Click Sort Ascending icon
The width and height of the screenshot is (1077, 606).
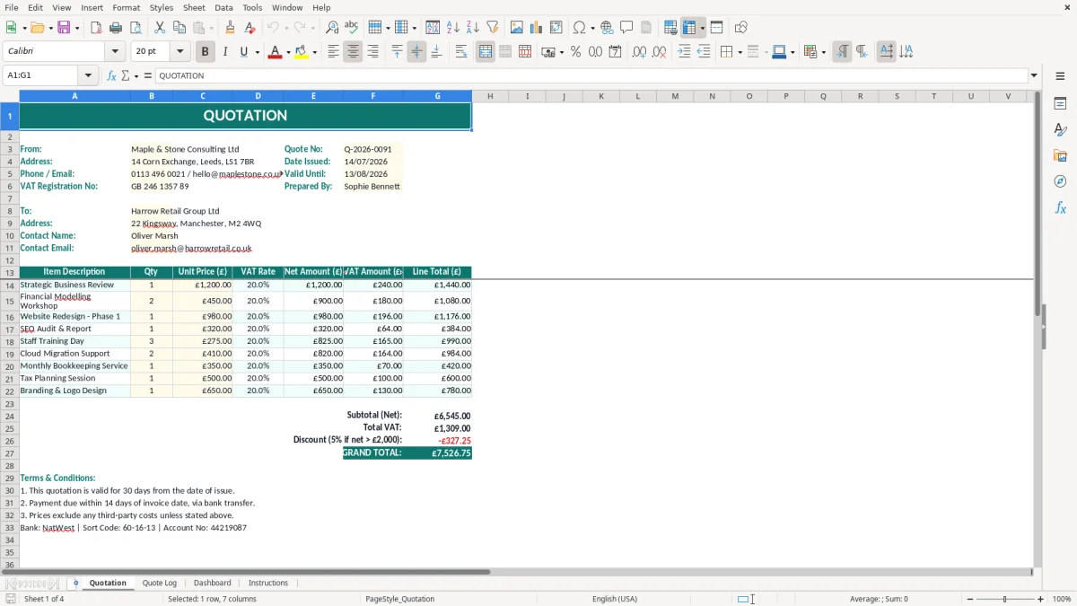point(453,28)
